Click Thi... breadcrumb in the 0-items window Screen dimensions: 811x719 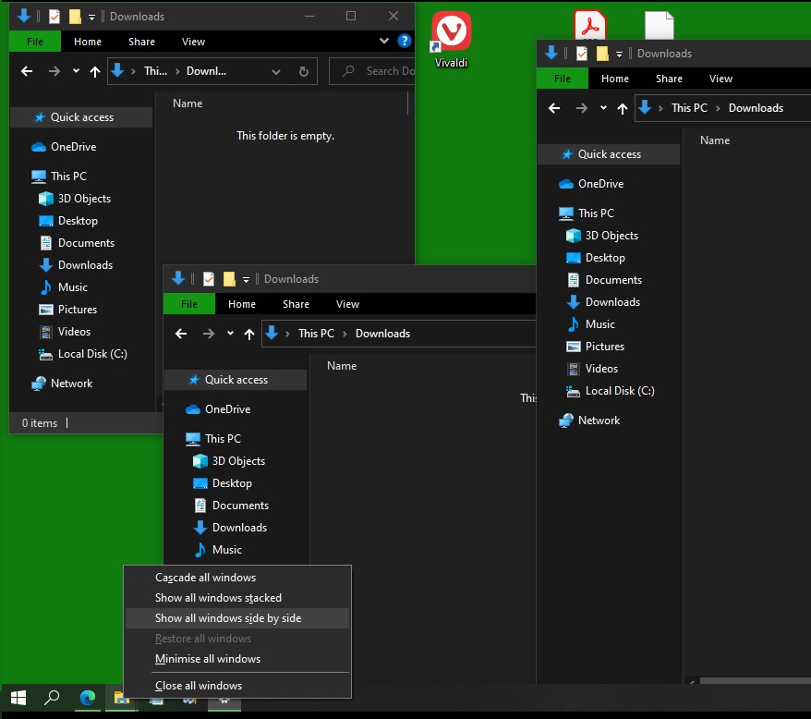click(x=156, y=71)
